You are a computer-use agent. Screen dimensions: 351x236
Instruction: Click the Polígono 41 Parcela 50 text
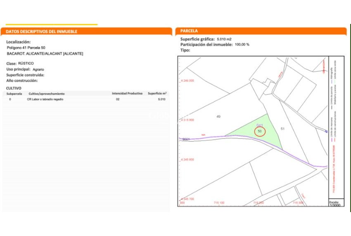click(x=26, y=48)
